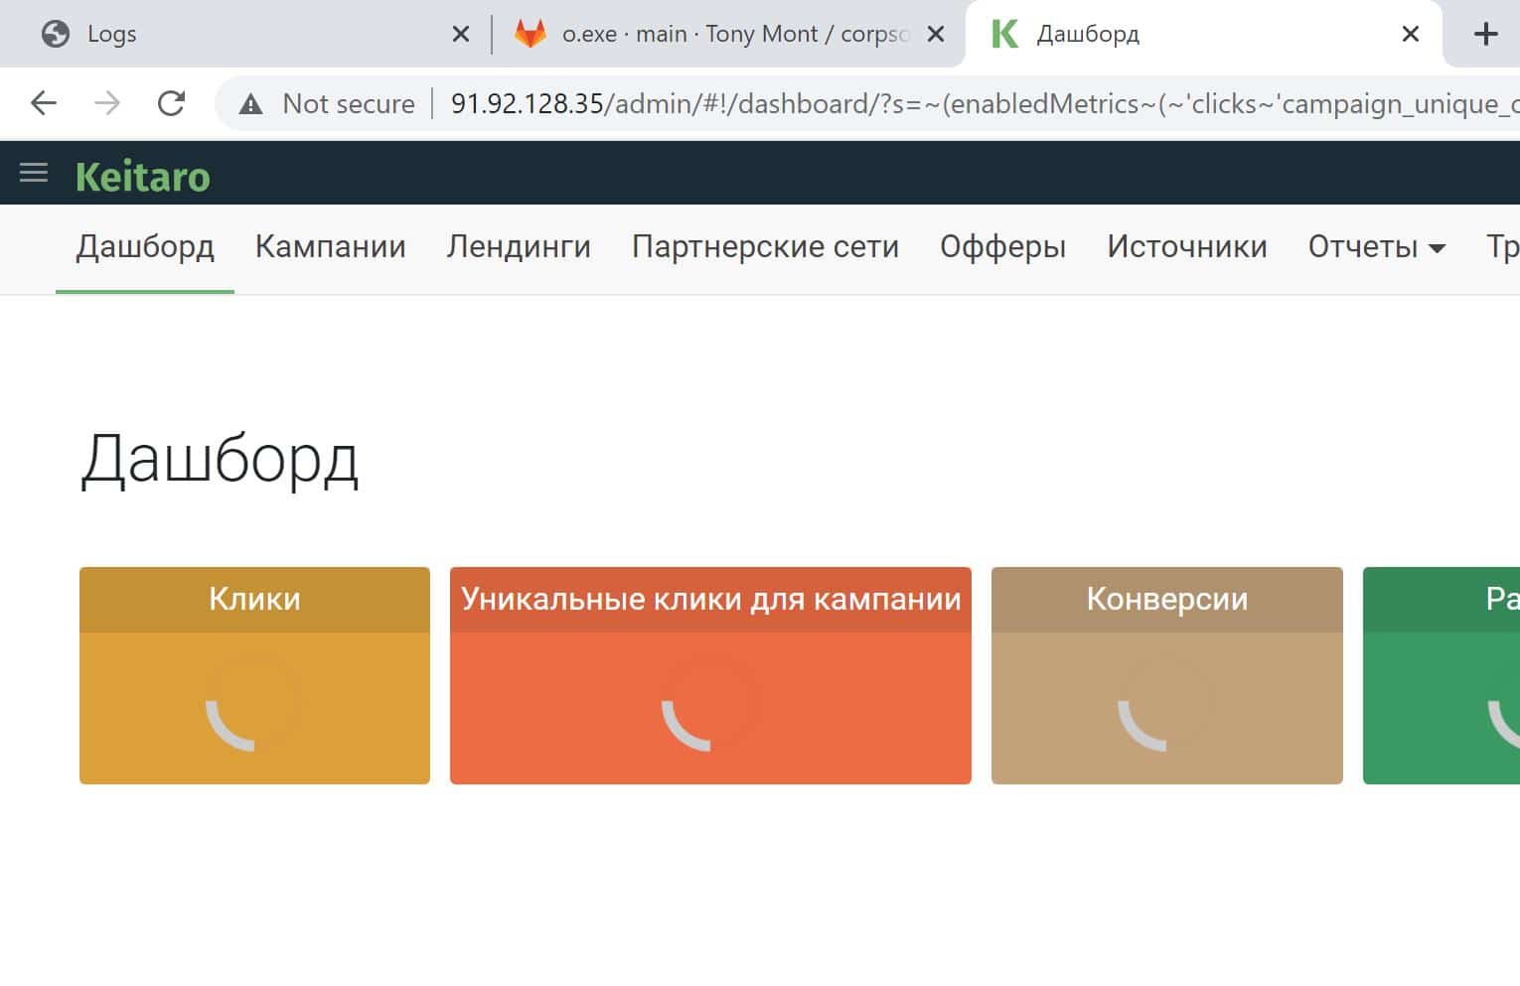Switch to the Logs browser tab
The image size is (1520, 986).
click(238, 34)
